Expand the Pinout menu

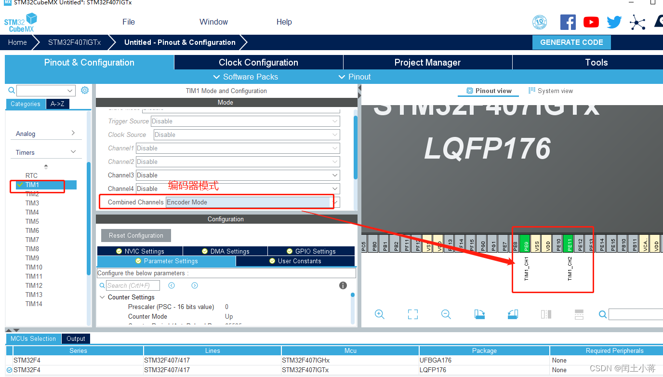355,77
